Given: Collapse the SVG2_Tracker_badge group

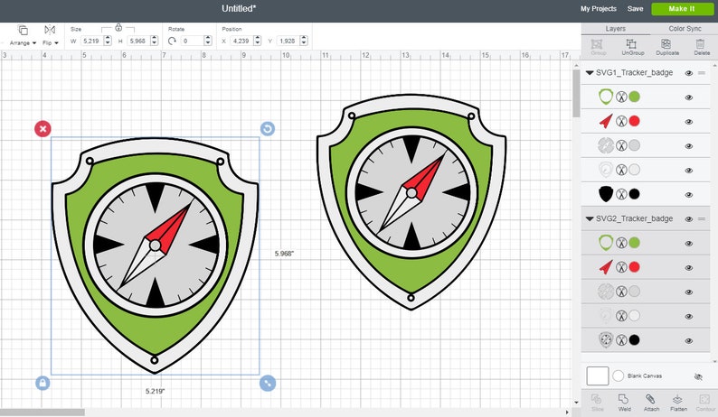Looking at the screenshot, I should coord(590,218).
